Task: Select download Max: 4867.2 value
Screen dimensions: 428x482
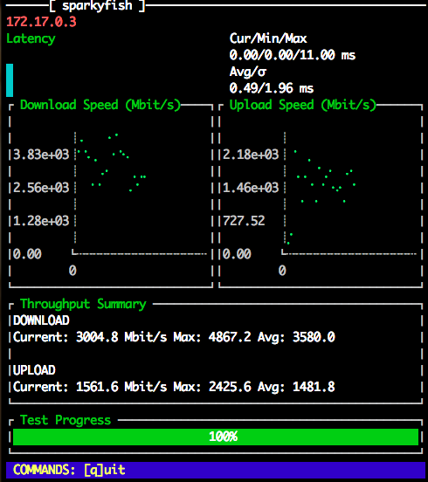Action: click(x=212, y=337)
